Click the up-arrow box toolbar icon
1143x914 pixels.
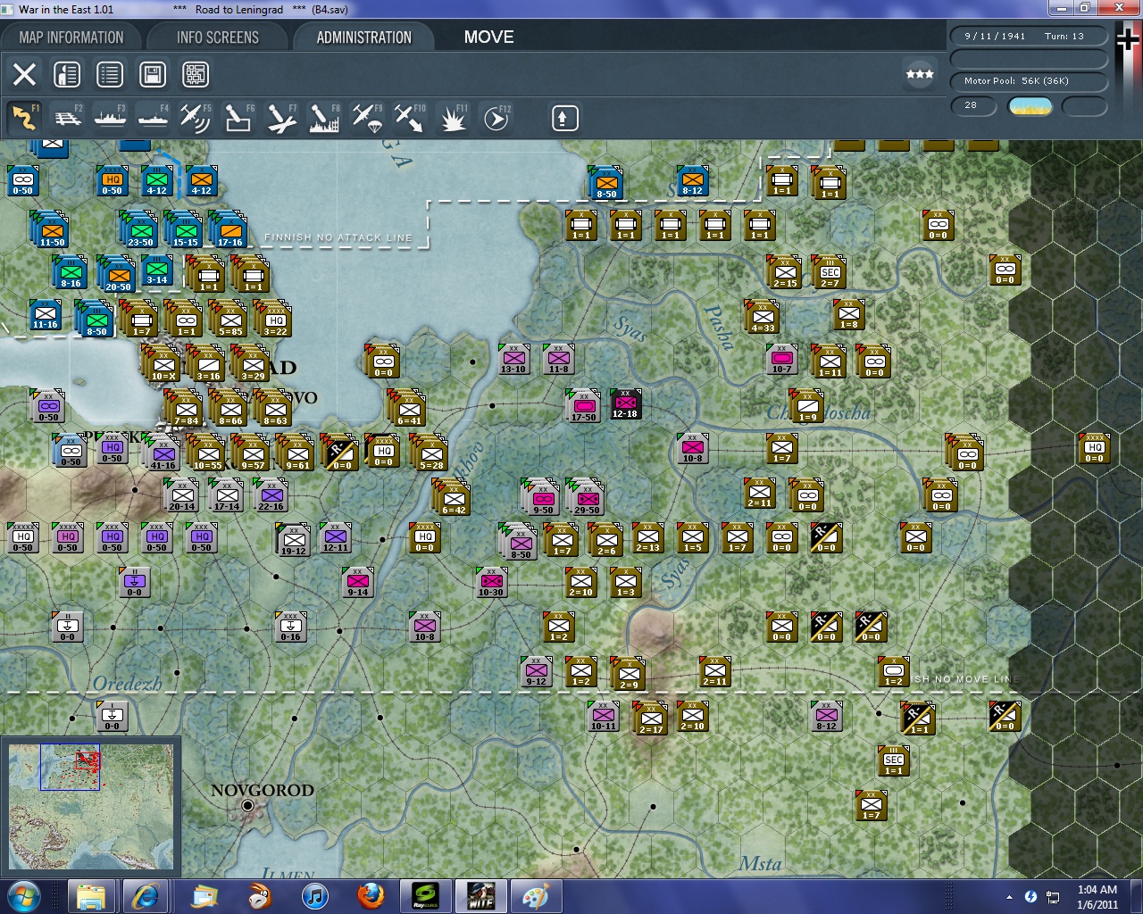(x=565, y=118)
